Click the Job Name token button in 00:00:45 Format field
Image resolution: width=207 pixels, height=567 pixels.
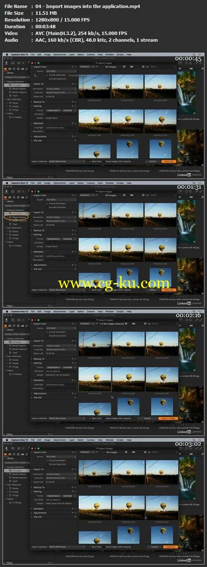click(67, 110)
